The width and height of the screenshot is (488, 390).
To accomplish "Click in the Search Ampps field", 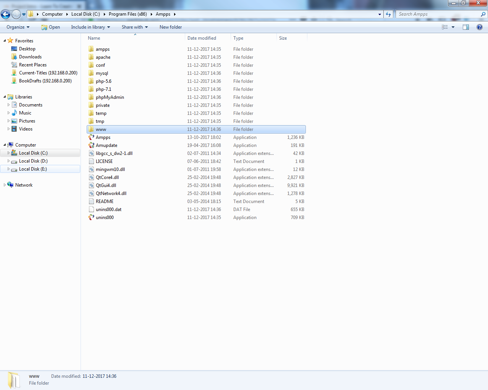I will [438, 14].
